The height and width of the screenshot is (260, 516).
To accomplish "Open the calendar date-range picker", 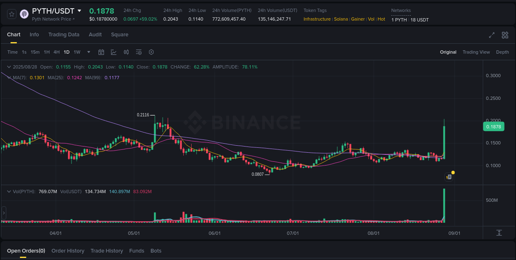I will pos(101,52).
